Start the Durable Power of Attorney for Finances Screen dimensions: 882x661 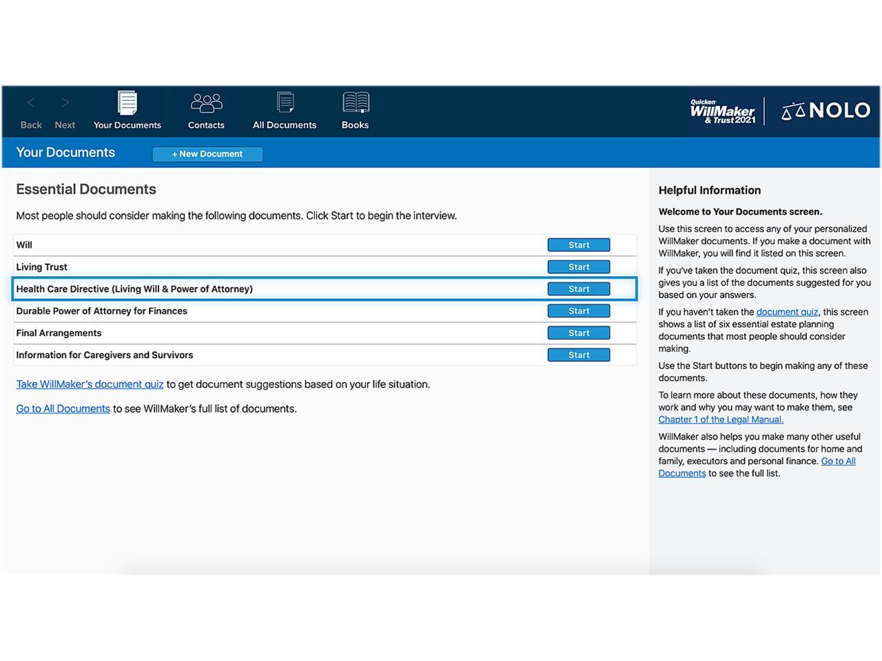click(578, 311)
